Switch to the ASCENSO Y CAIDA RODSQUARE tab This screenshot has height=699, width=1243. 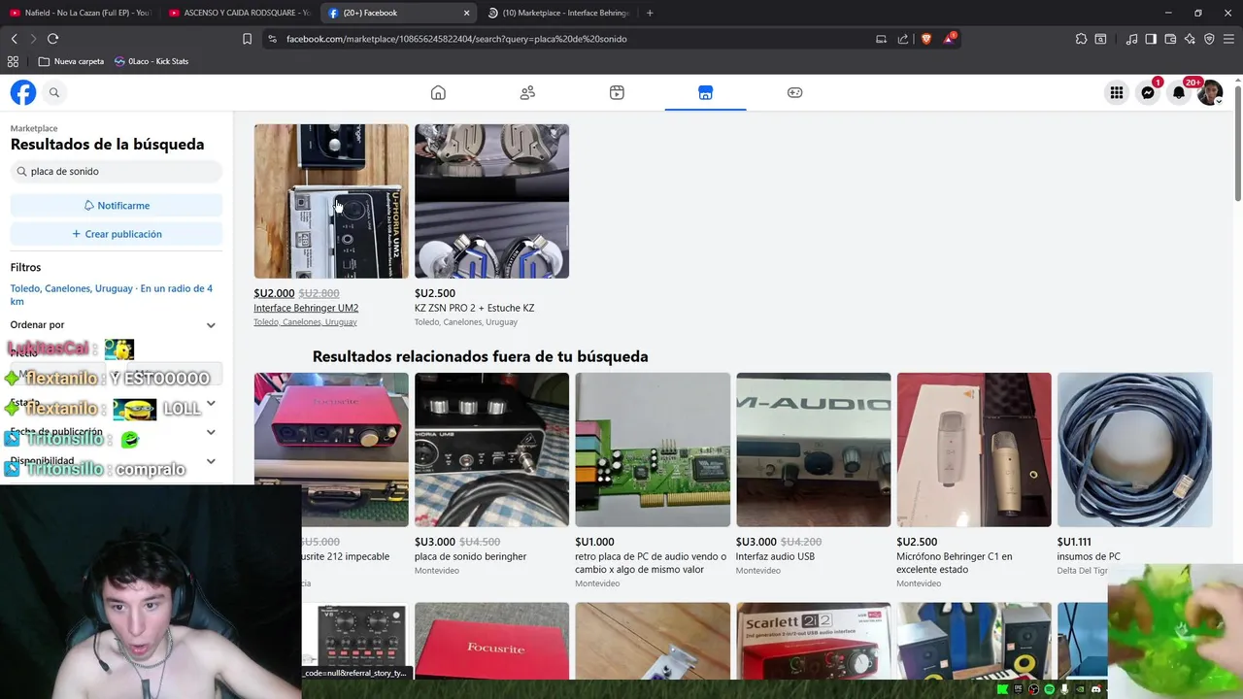click(239, 13)
